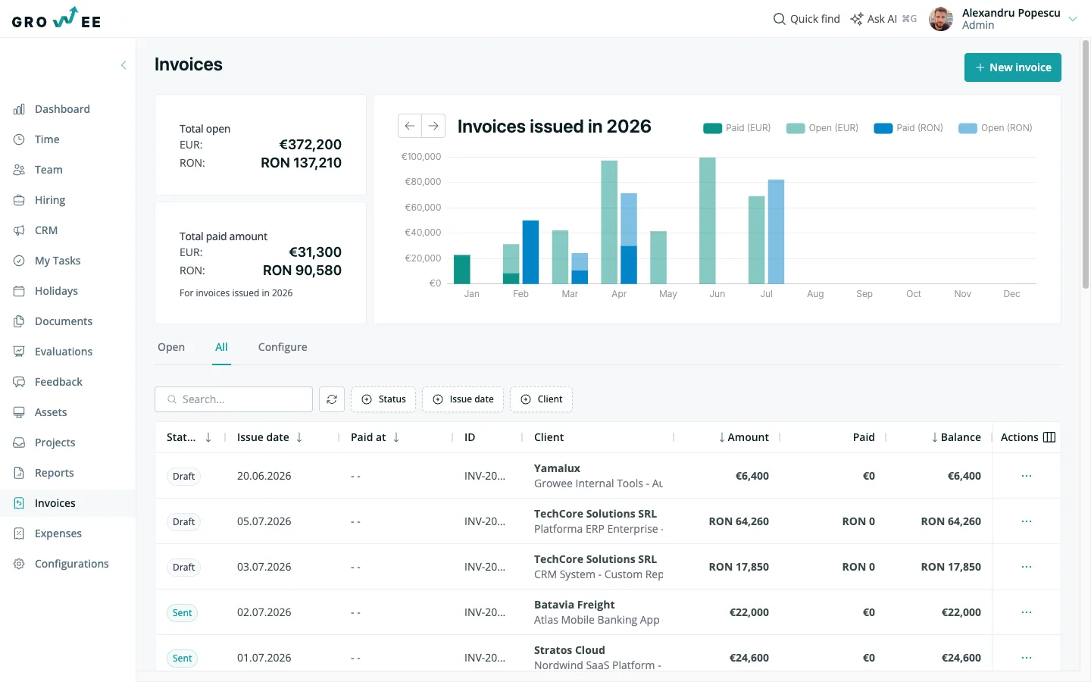Go to Holidays
1091x682 pixels.
click(56, 291)
